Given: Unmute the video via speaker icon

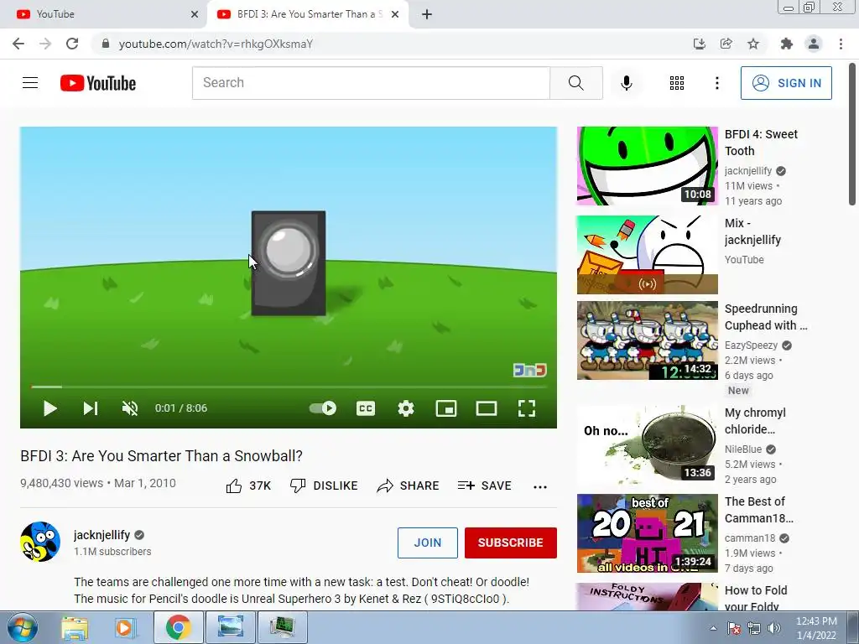Looking at the screenshot, I should (130, 408).
